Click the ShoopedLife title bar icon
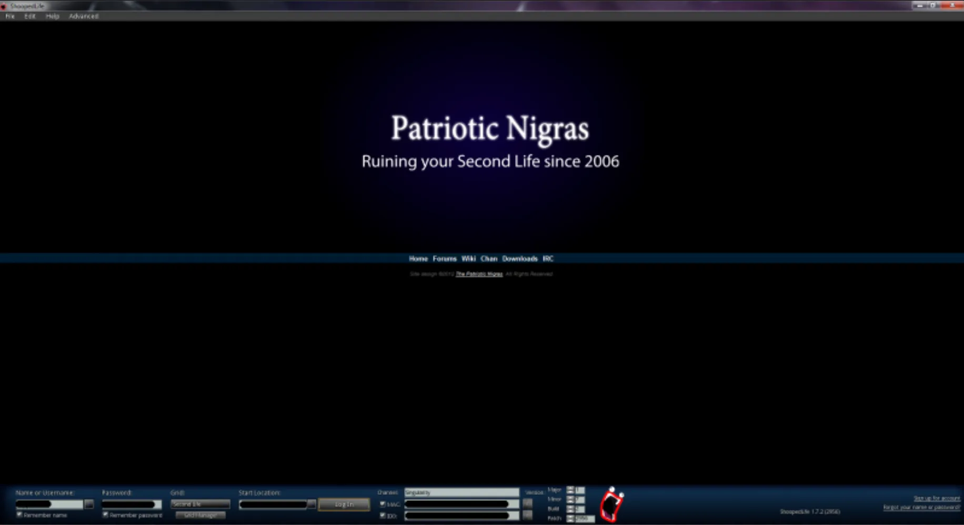Screen dimensions: 964x525 [x=4, y=6]
